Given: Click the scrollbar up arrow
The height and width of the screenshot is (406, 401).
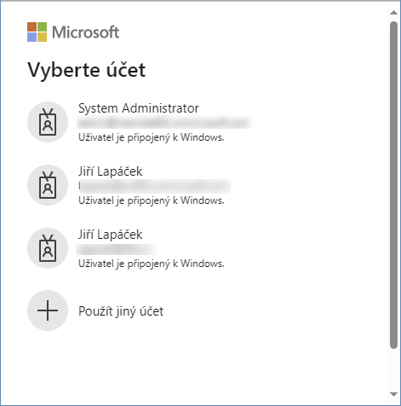Looking at the screenshot, I should [393, 12].
